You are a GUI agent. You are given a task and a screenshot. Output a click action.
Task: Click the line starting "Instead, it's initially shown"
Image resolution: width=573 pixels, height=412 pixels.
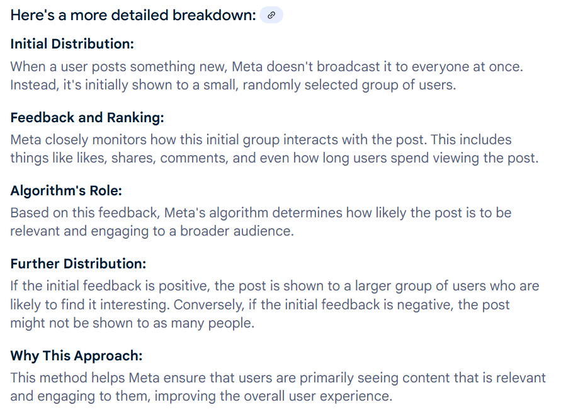(x=232, y=84)
